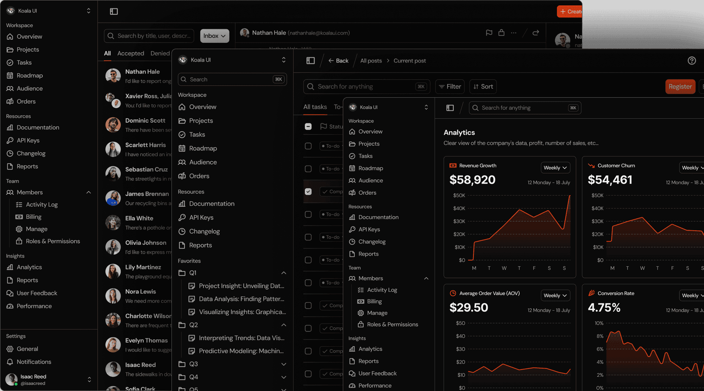704x391 pixels.
Task: Focus the Analytics window Search for anything field
Action: [x=525, y=108]
